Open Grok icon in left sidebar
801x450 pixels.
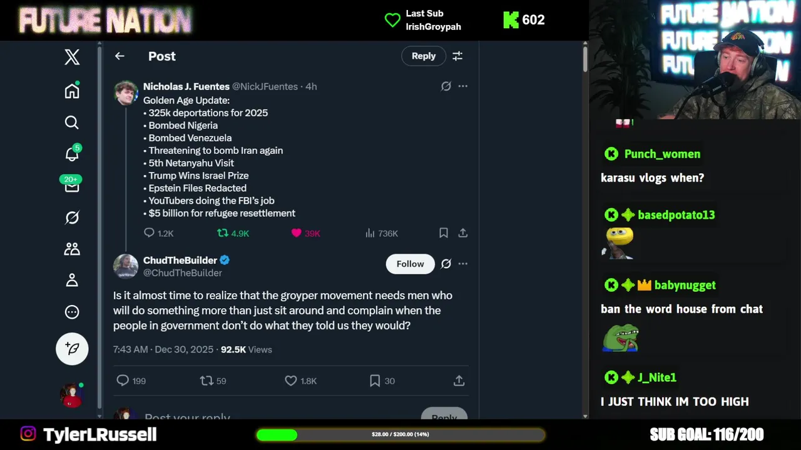72,217
